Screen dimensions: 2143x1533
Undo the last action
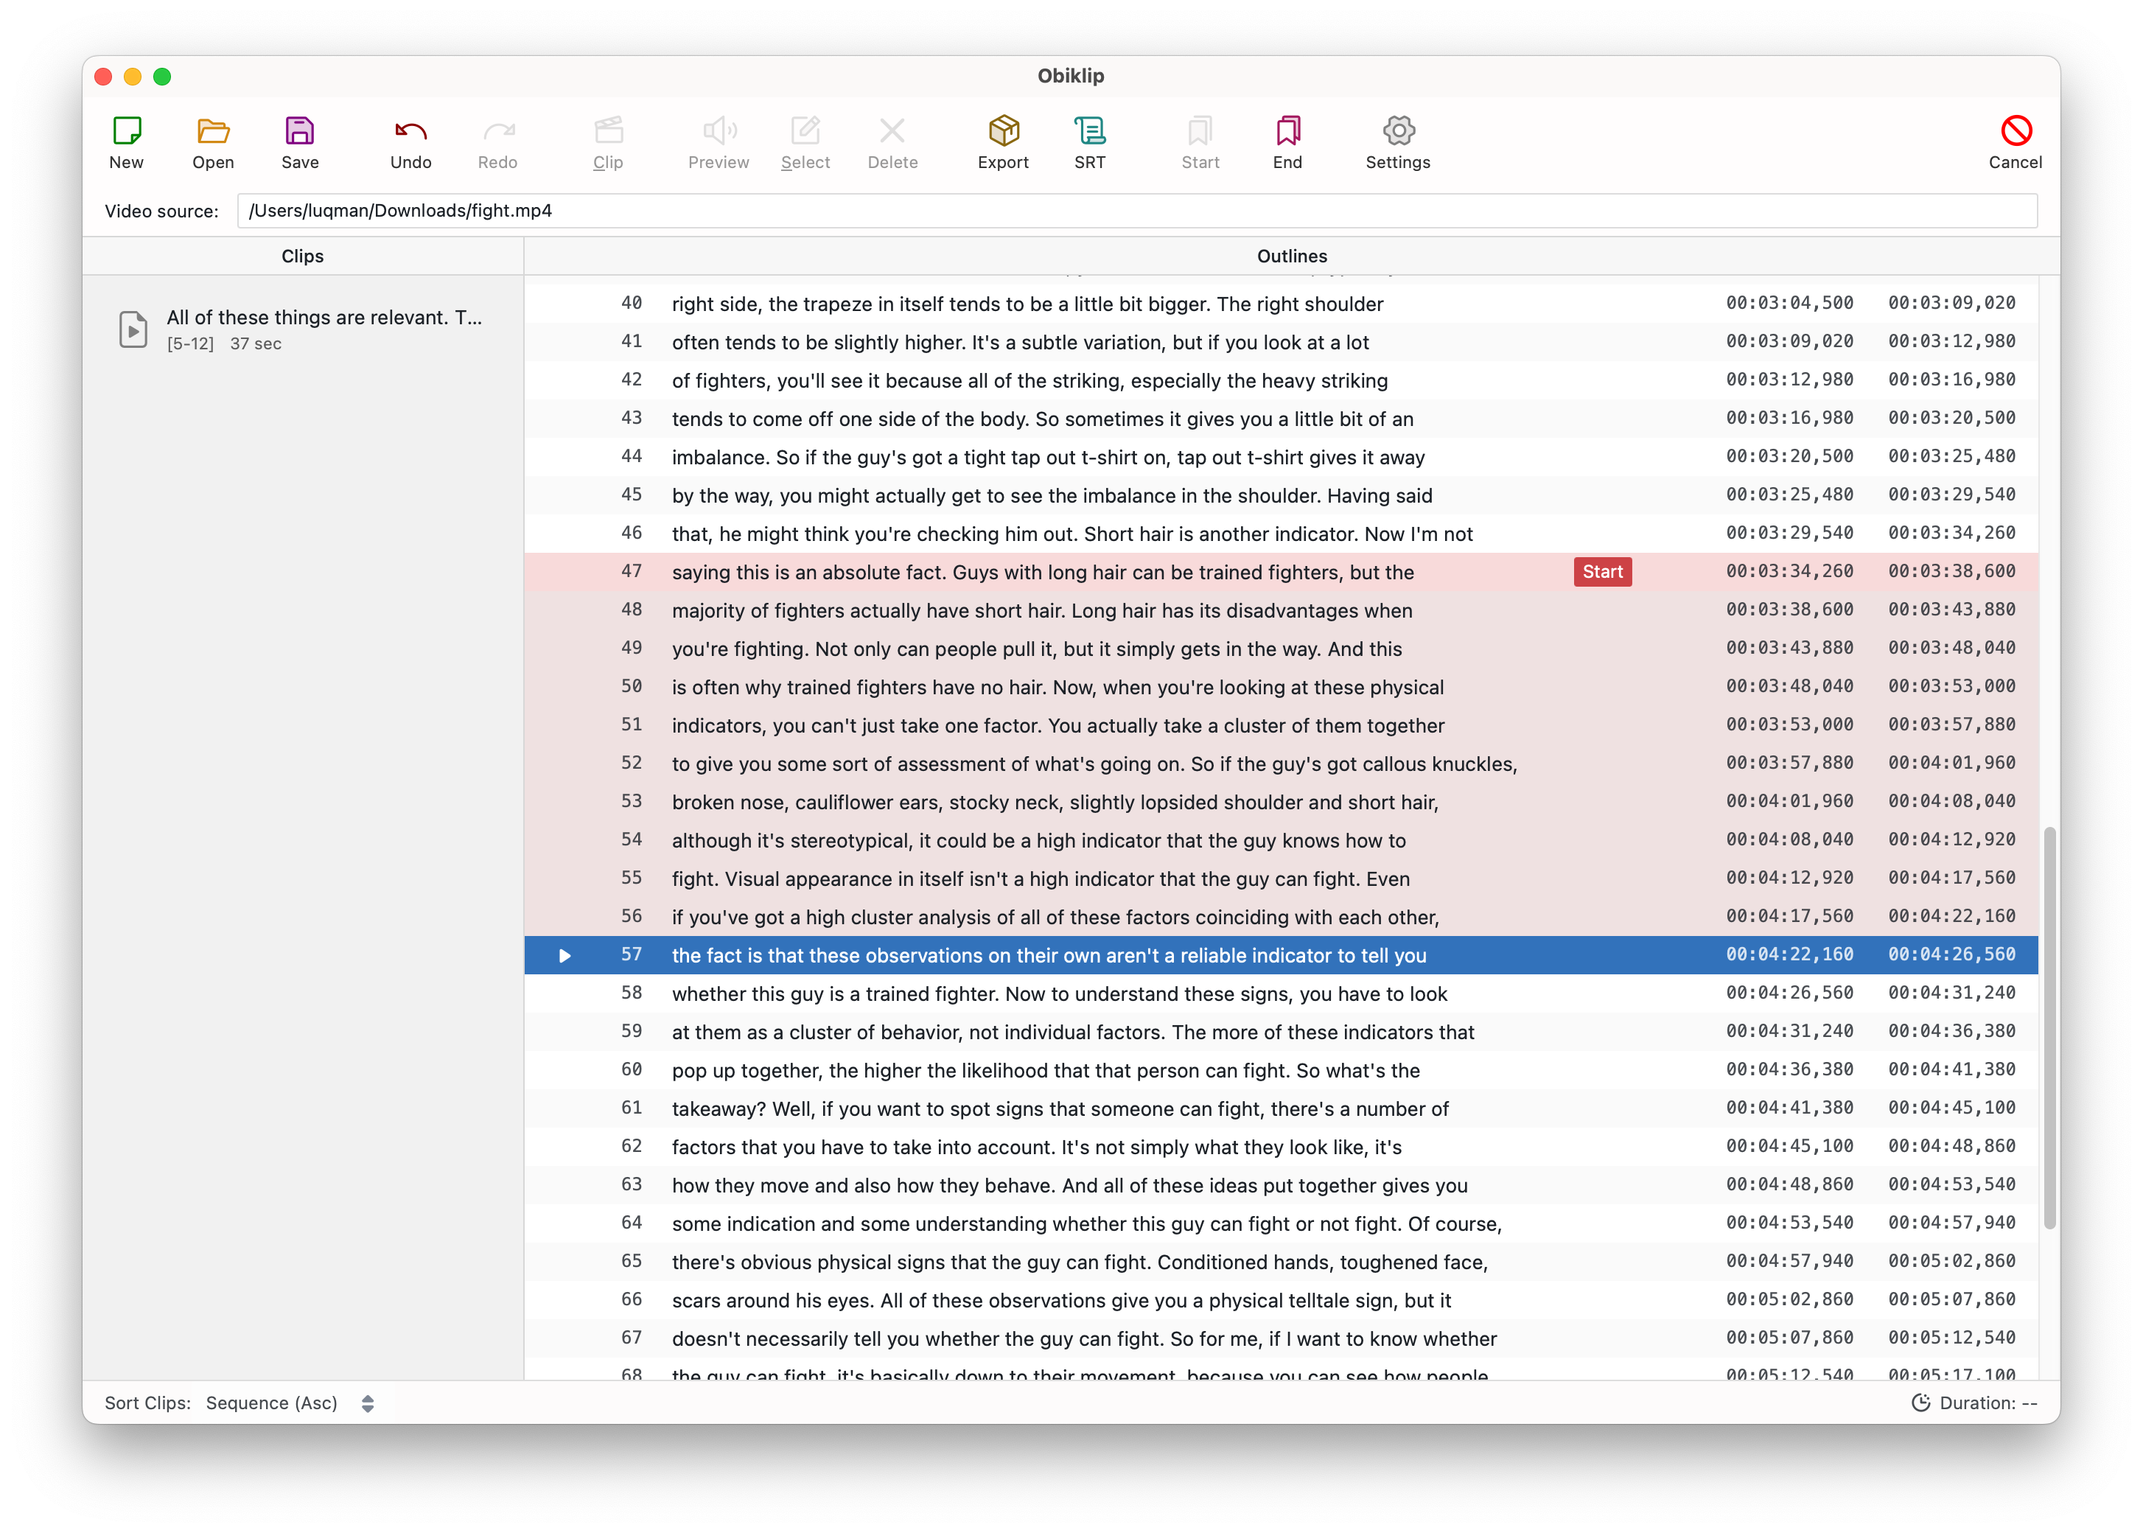tap(410, 131)
